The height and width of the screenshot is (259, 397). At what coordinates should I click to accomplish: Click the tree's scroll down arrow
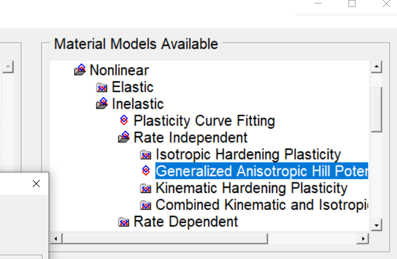[x=377, y=225]
